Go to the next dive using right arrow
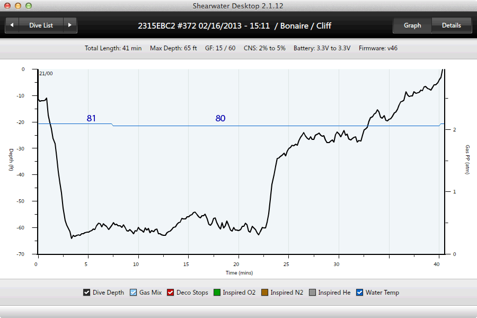 point(70,25)
